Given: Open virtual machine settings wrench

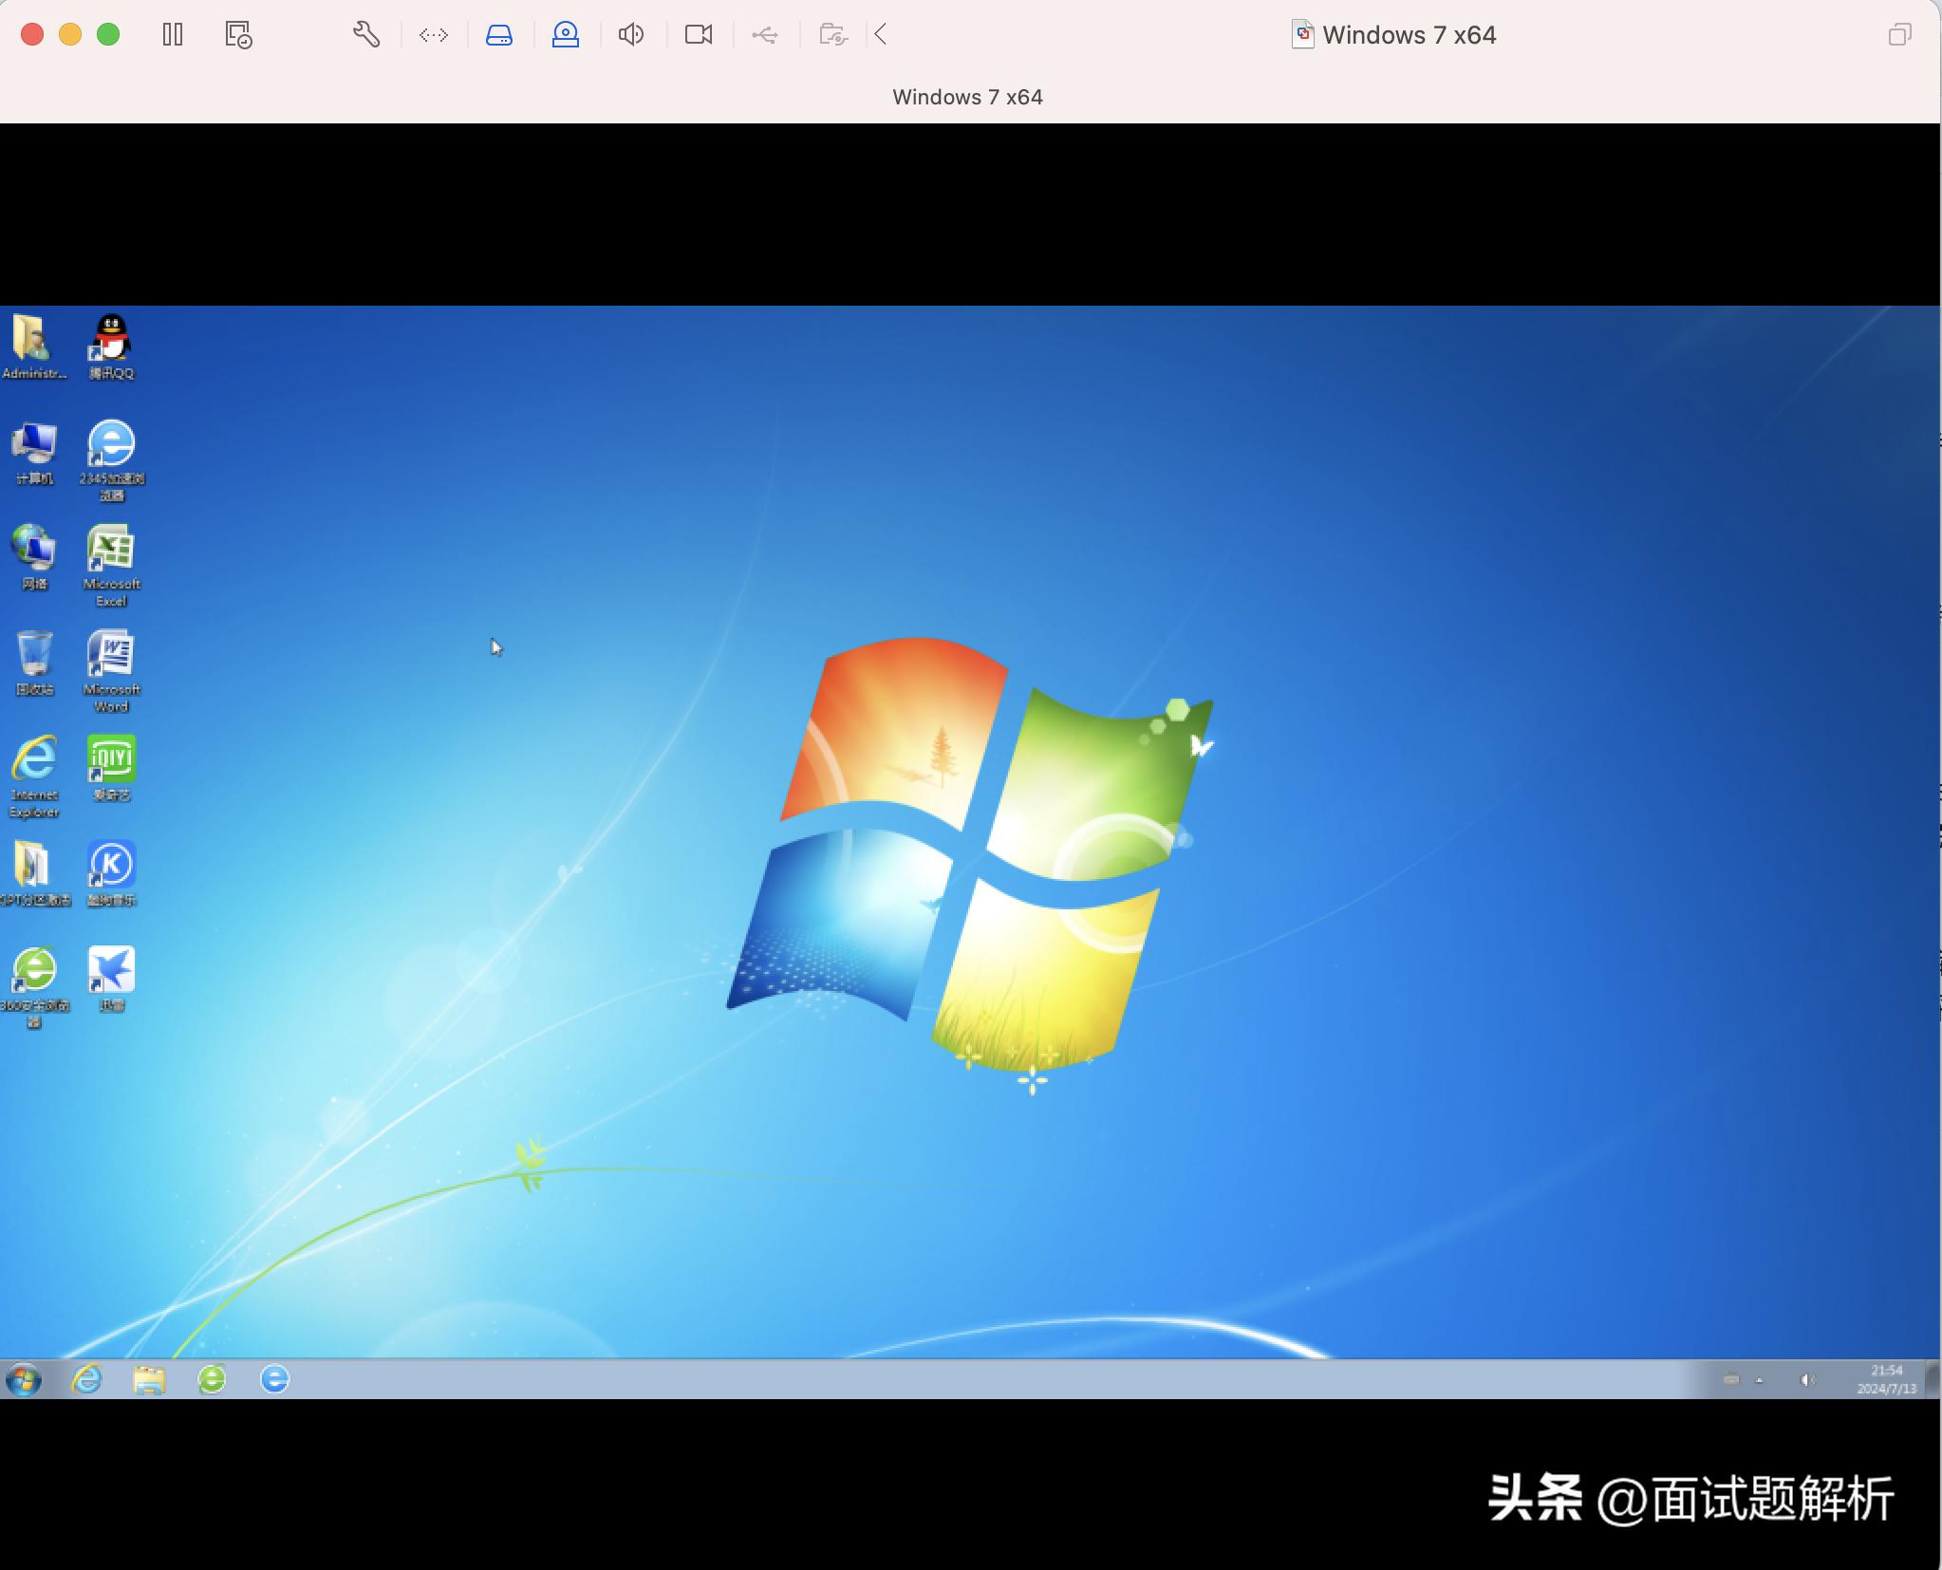Looking at the screenshot, I should (x=366, y=35).
